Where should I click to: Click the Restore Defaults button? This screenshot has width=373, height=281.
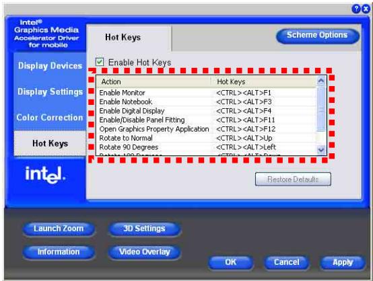coord(293,179)
